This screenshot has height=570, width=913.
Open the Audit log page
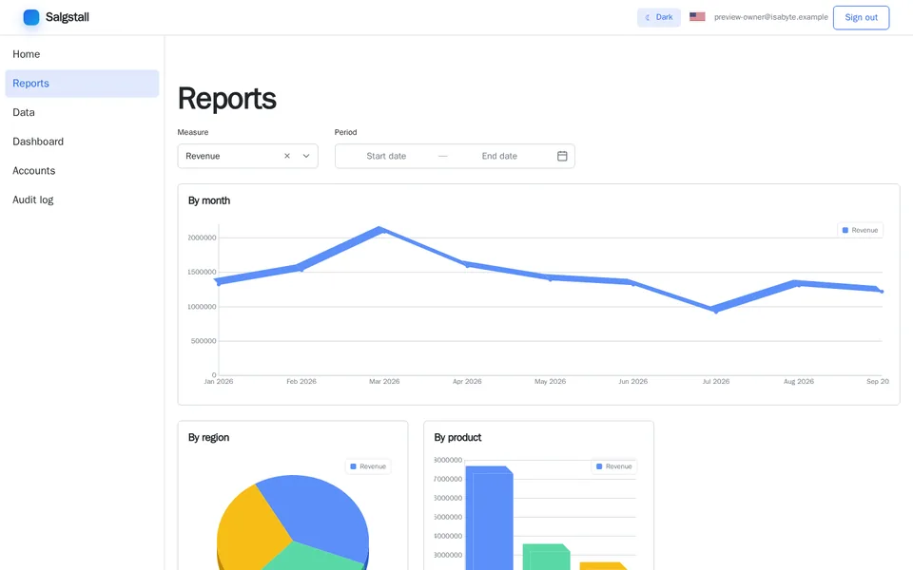click(x=82, y=199)
